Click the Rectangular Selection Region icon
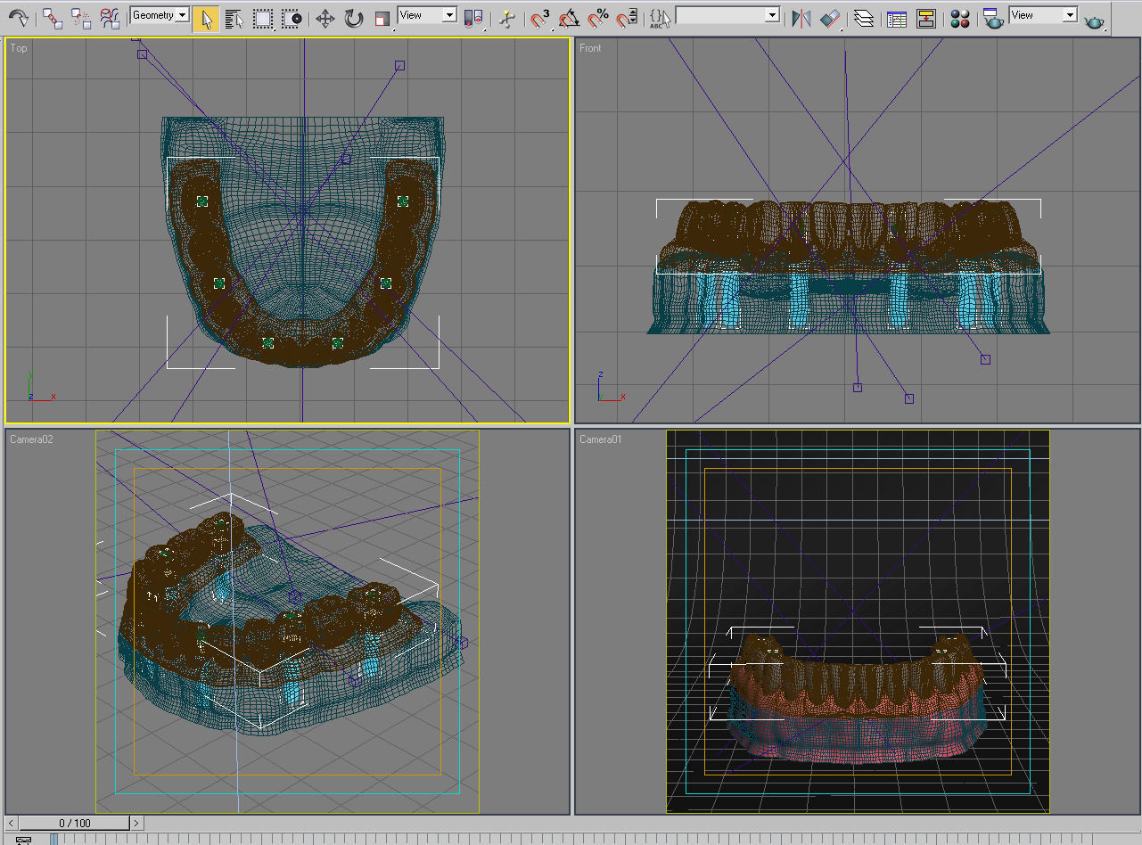Viewport: 1142px width, 845px height. tap(263, 18)
